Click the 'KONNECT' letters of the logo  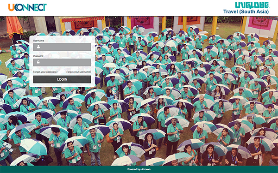pyautogui.click(x=31, y=7)
